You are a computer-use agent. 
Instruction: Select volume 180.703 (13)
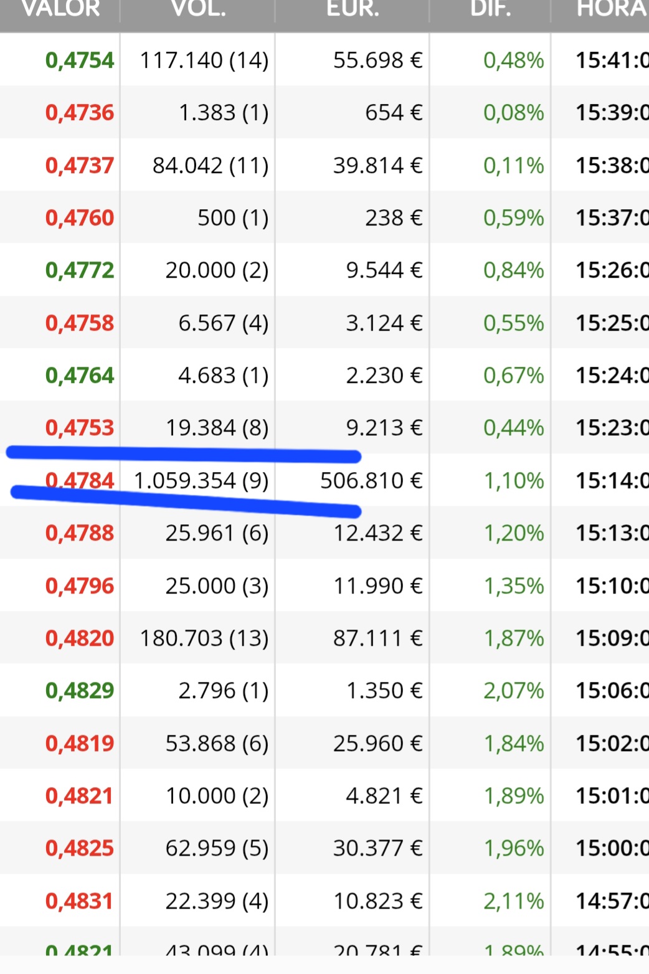click(204, 638)
